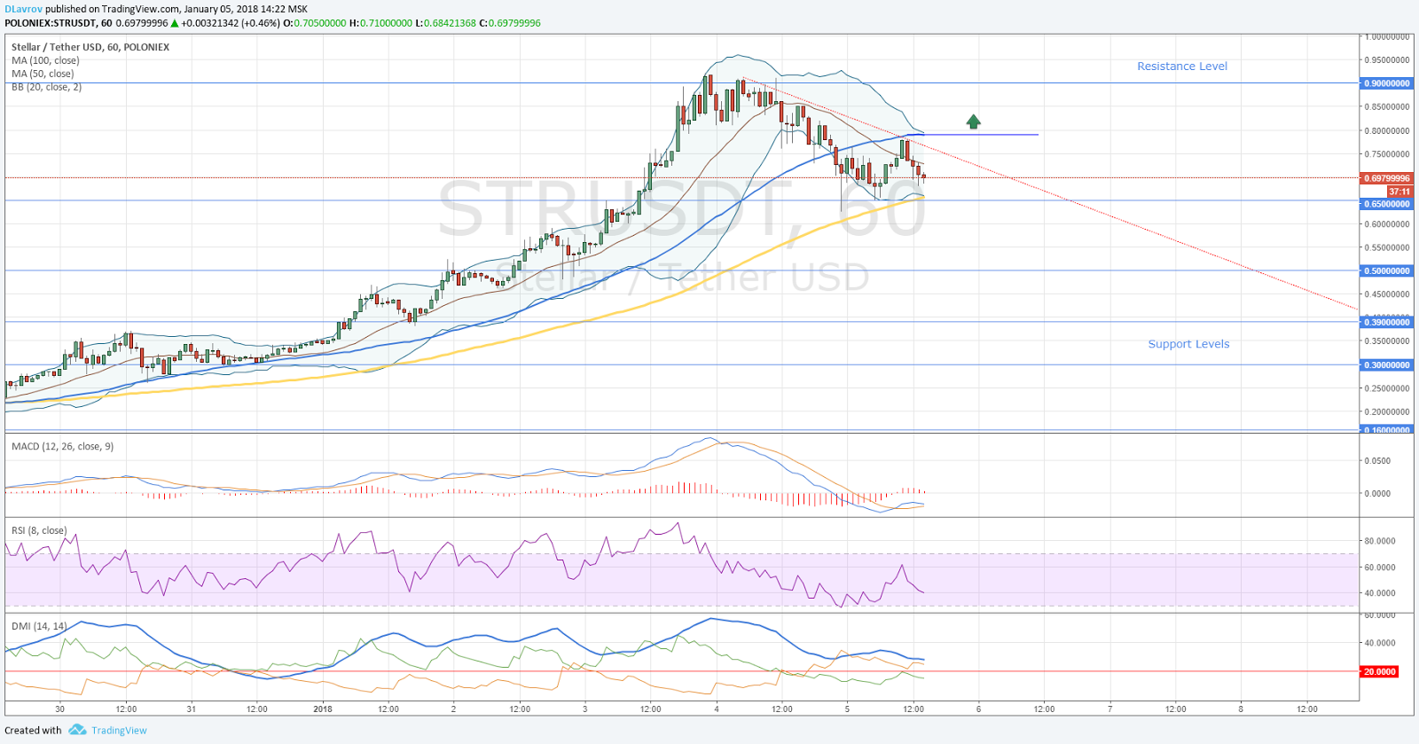
Task: Click the 0.60000000 price axis label
Action: (1387, 224)
